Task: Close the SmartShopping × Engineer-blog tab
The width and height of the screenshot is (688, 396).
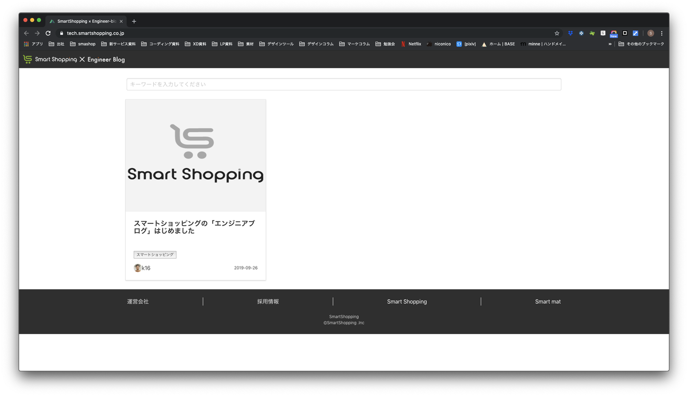Action: tap(121, 22)
